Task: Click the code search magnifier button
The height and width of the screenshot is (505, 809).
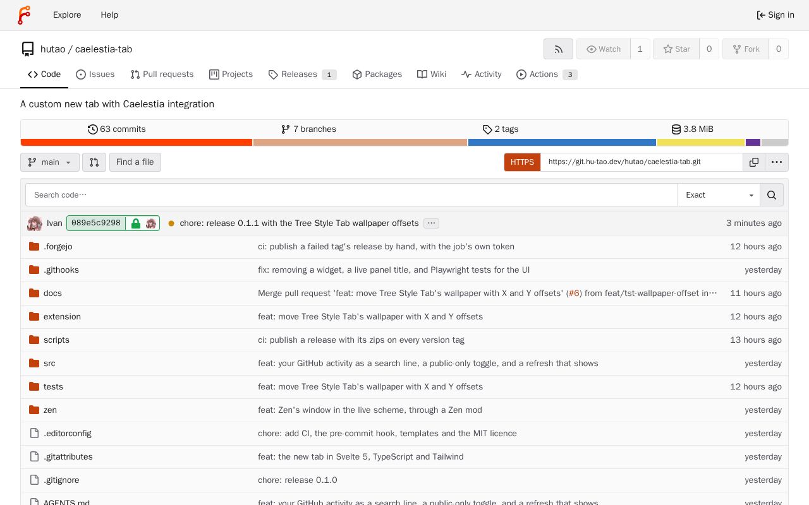Action: tap(772, 195)
